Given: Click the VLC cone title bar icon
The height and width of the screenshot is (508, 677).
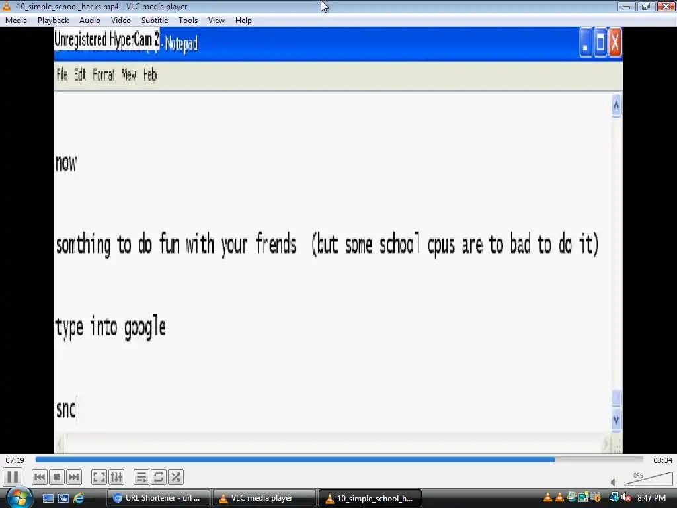Looking at the screenshot, I should pos(7,6).
